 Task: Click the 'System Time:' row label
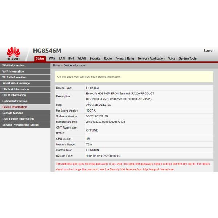(64, 156)
